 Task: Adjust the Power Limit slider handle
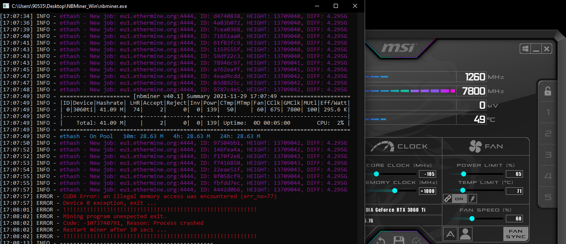(463, 174)
